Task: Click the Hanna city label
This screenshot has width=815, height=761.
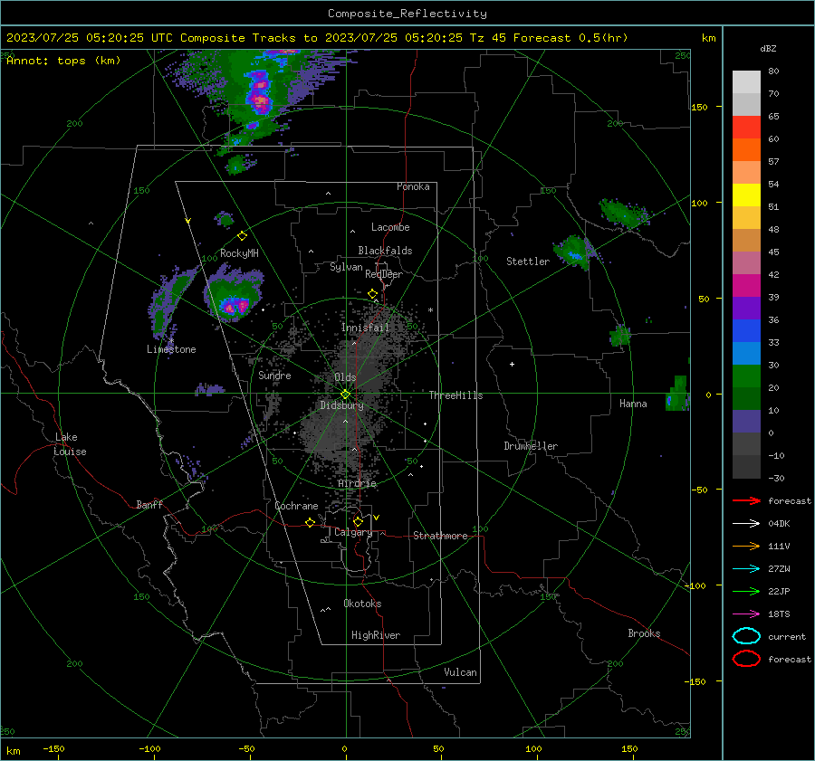Action: tap(633, 404)
